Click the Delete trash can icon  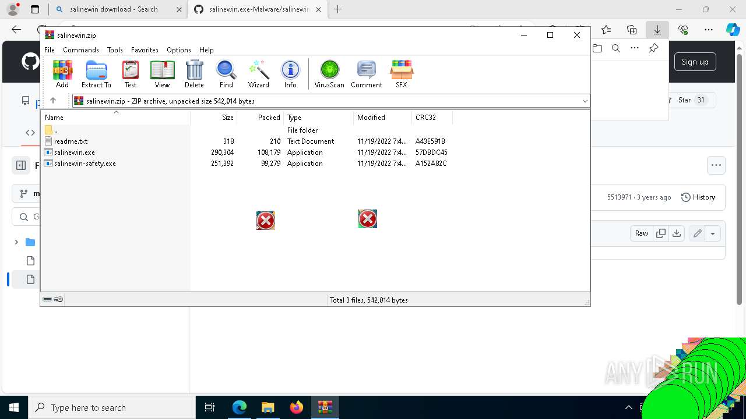pyautogui.click(x=194, y=74)
